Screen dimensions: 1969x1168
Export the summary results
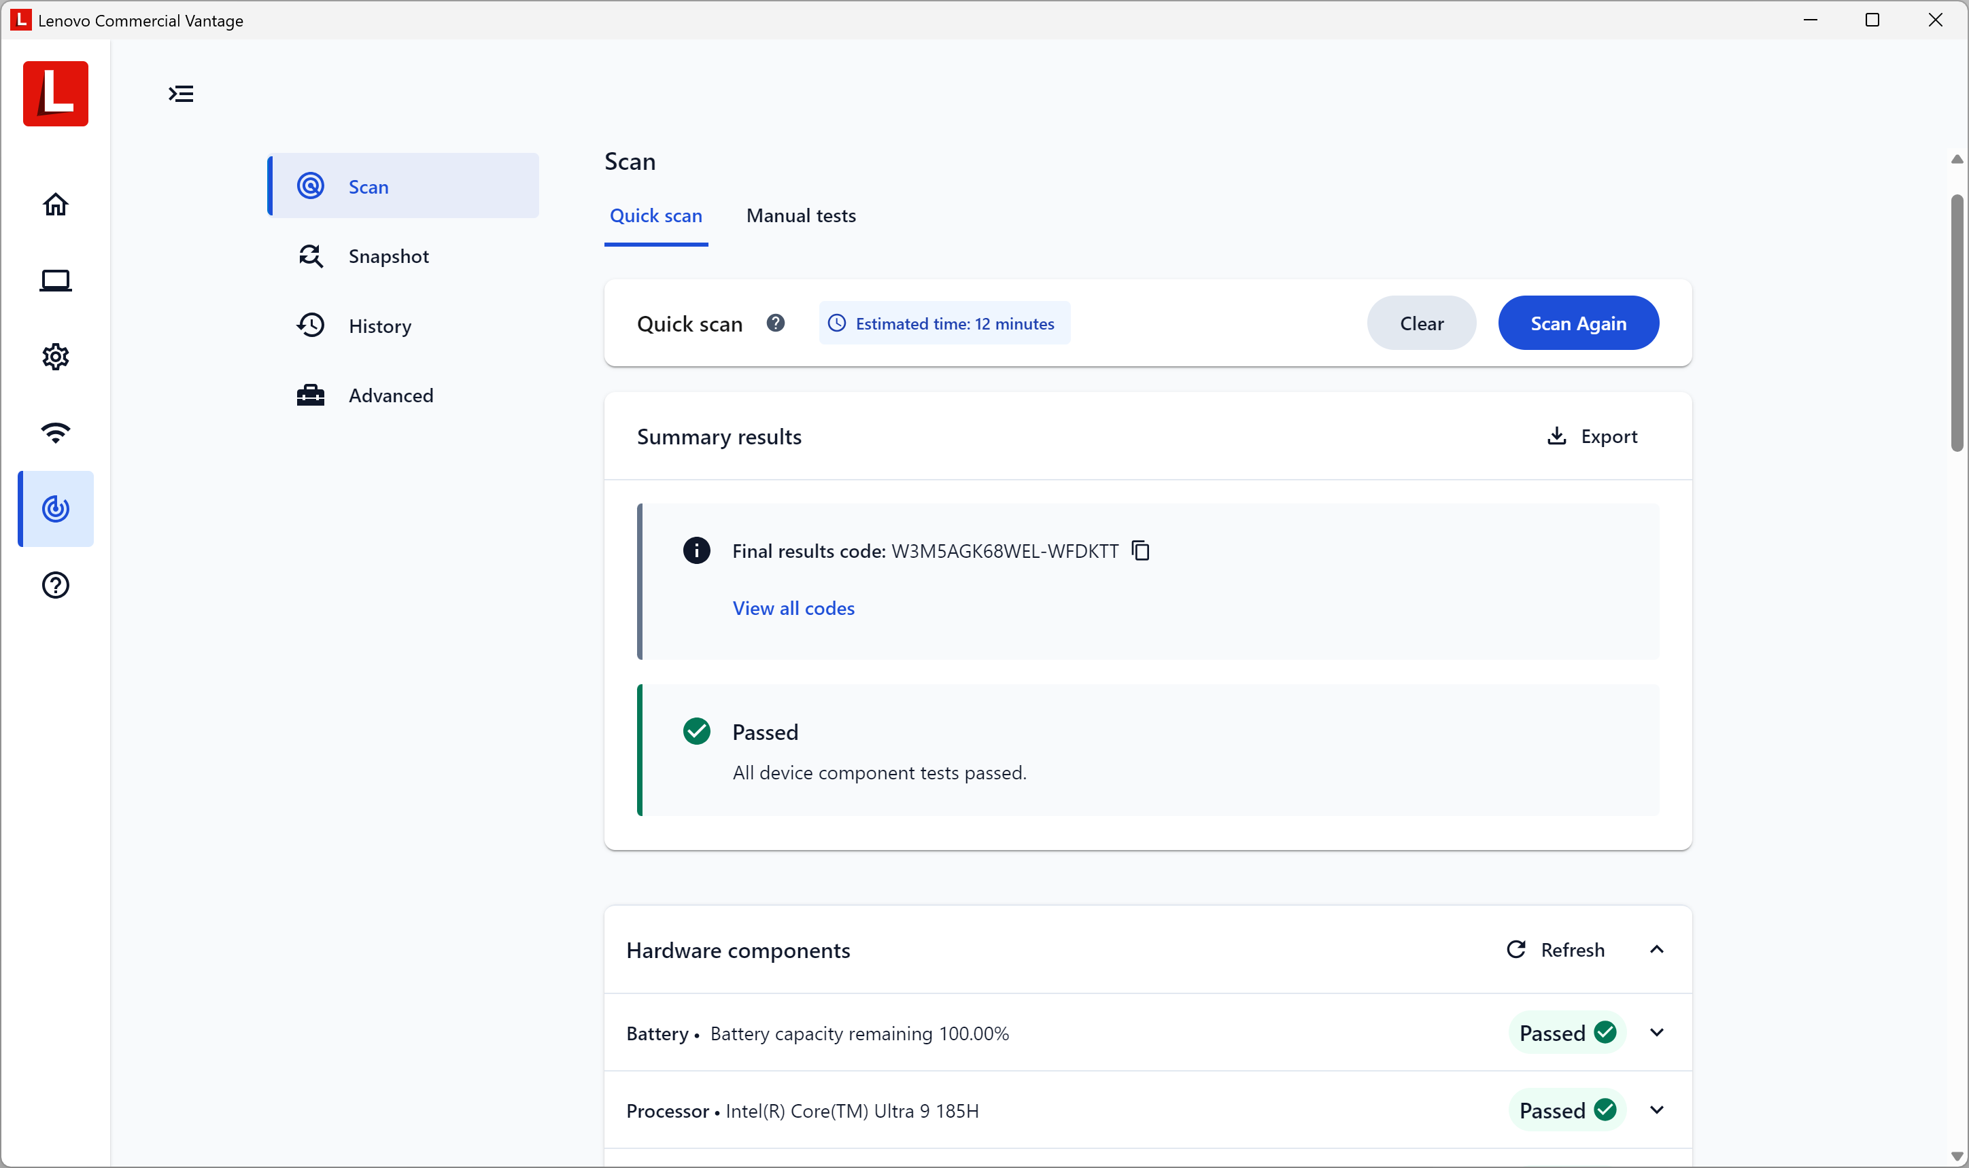tap(1592, 437)
